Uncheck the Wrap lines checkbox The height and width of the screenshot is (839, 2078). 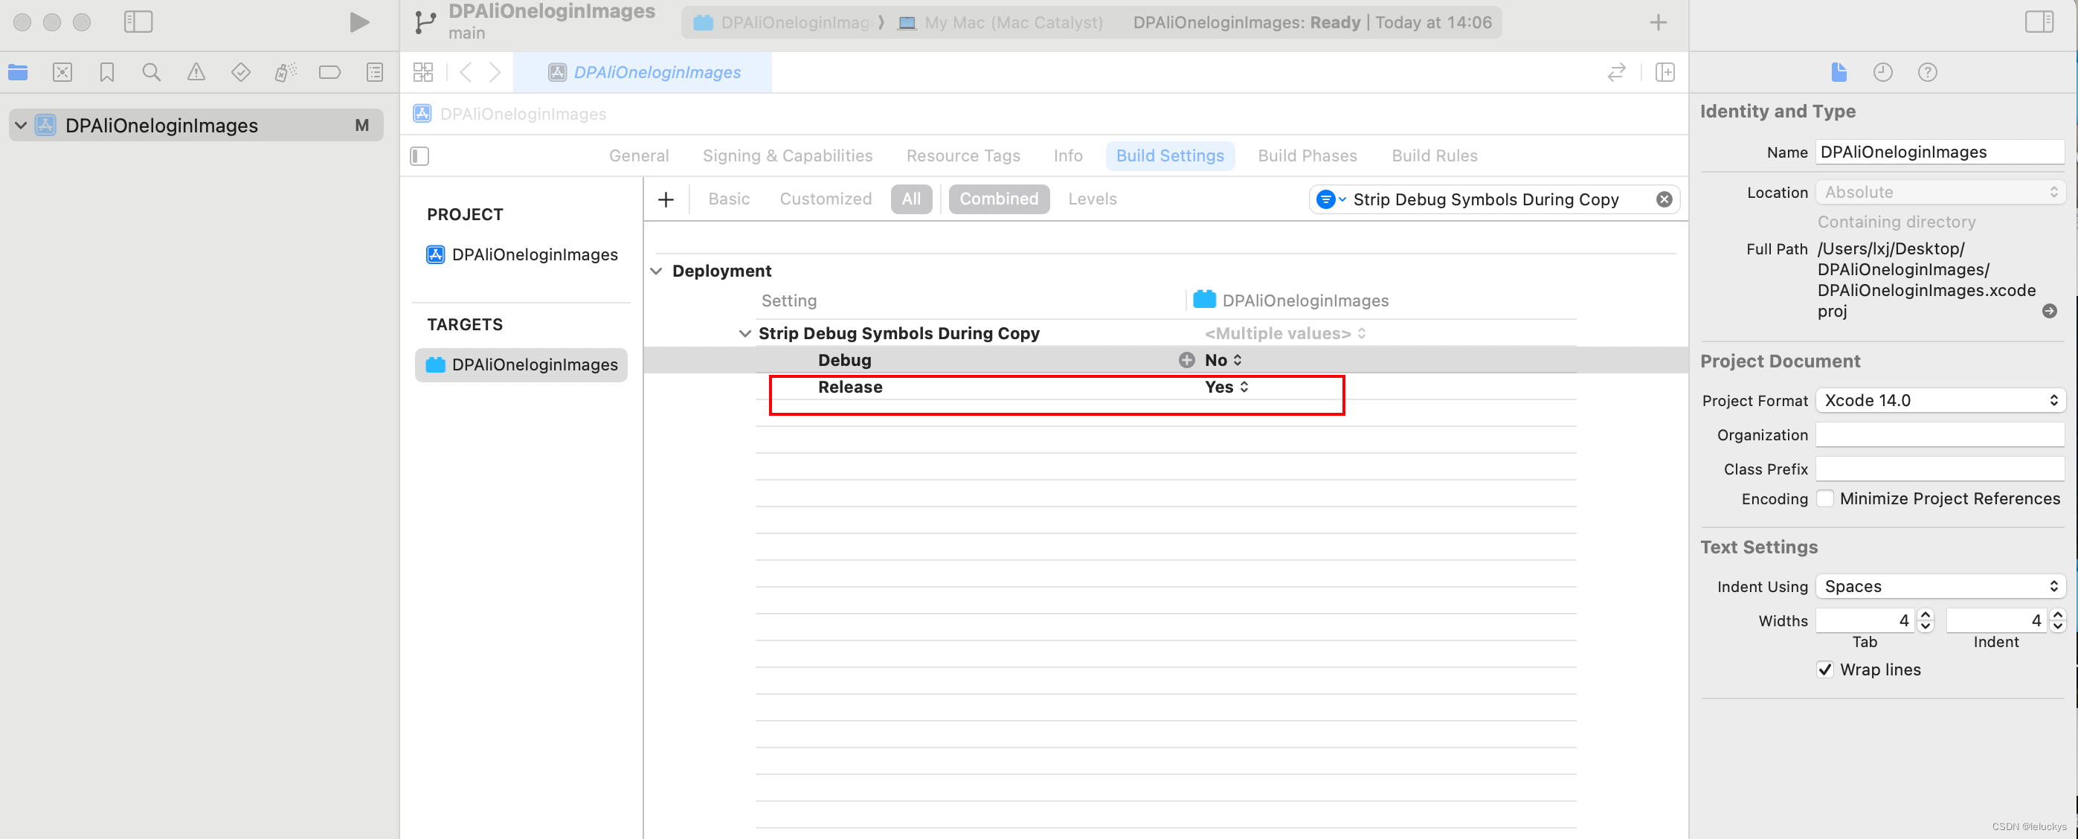(1824, 669)
